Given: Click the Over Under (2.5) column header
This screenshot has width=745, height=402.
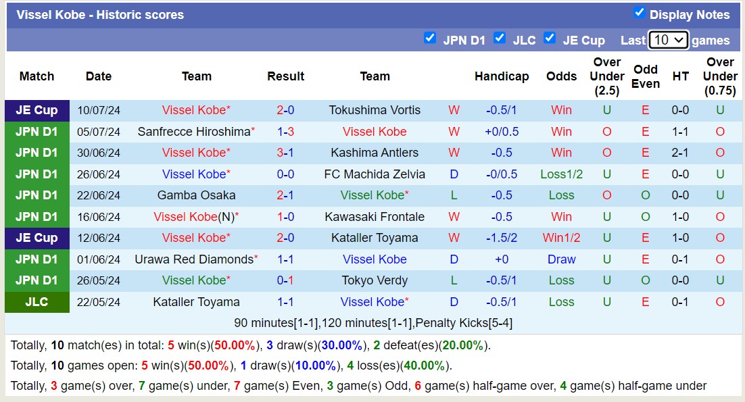Looking at the screenshot, I should point(606,76).
